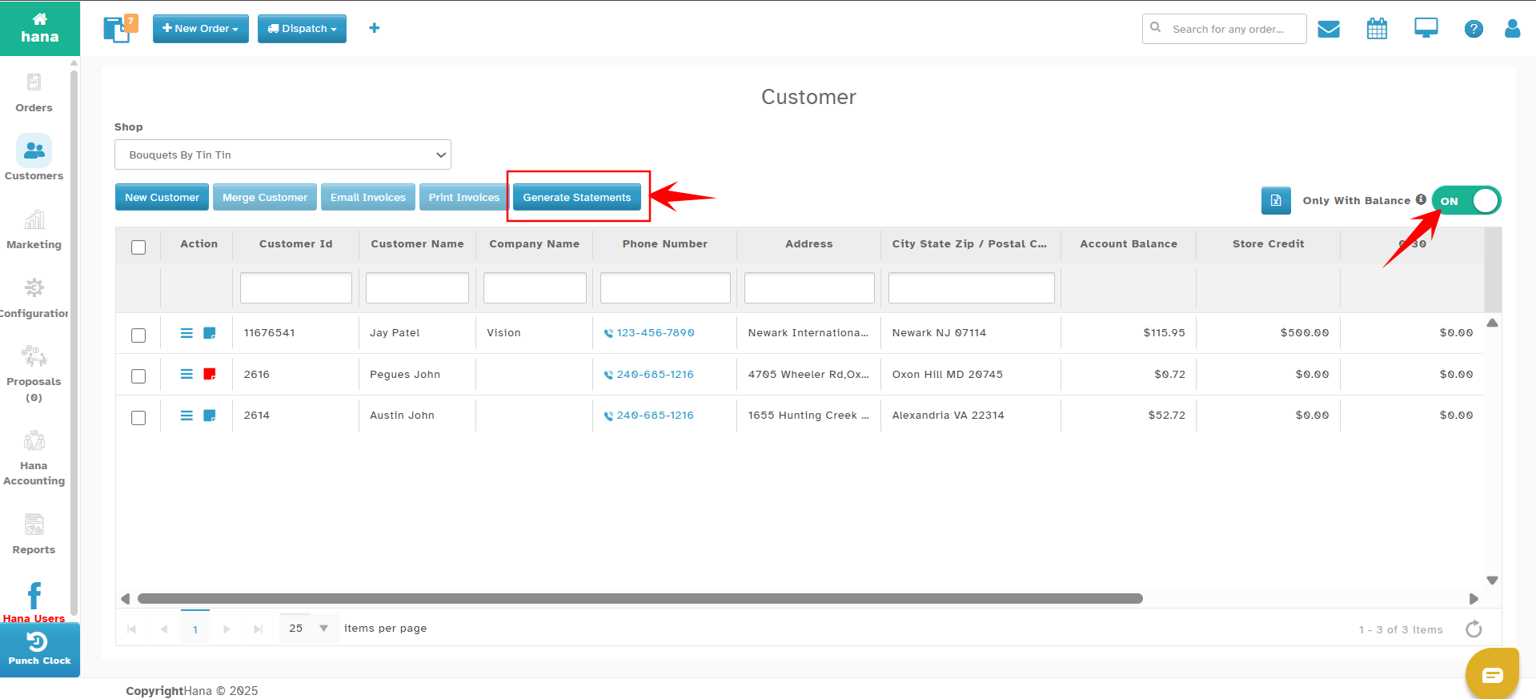The image size is (1536, 699).
Task: Open the copied orders icon with badge 7
Action: 120,29
